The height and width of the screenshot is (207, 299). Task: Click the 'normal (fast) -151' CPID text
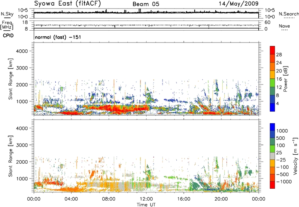pos(58,37)
